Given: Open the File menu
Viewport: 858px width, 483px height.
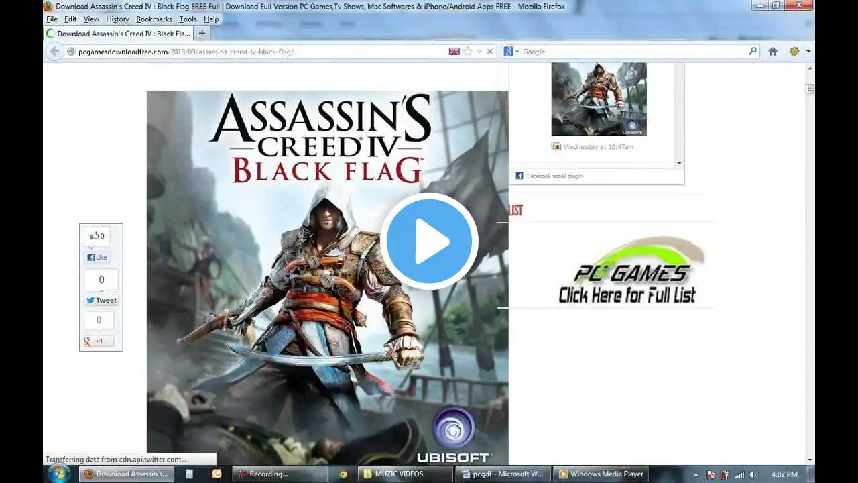Looking at the screenshot, I should 52,19.
